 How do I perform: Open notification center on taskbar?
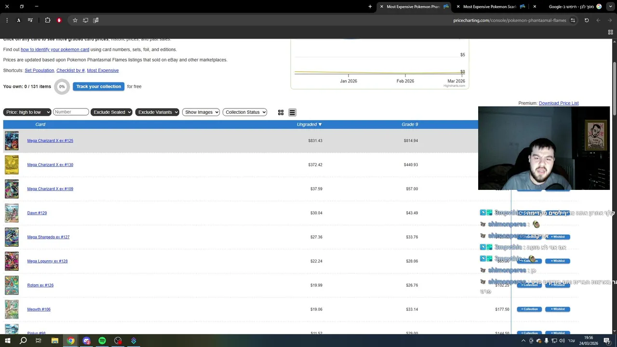(607, 341)
